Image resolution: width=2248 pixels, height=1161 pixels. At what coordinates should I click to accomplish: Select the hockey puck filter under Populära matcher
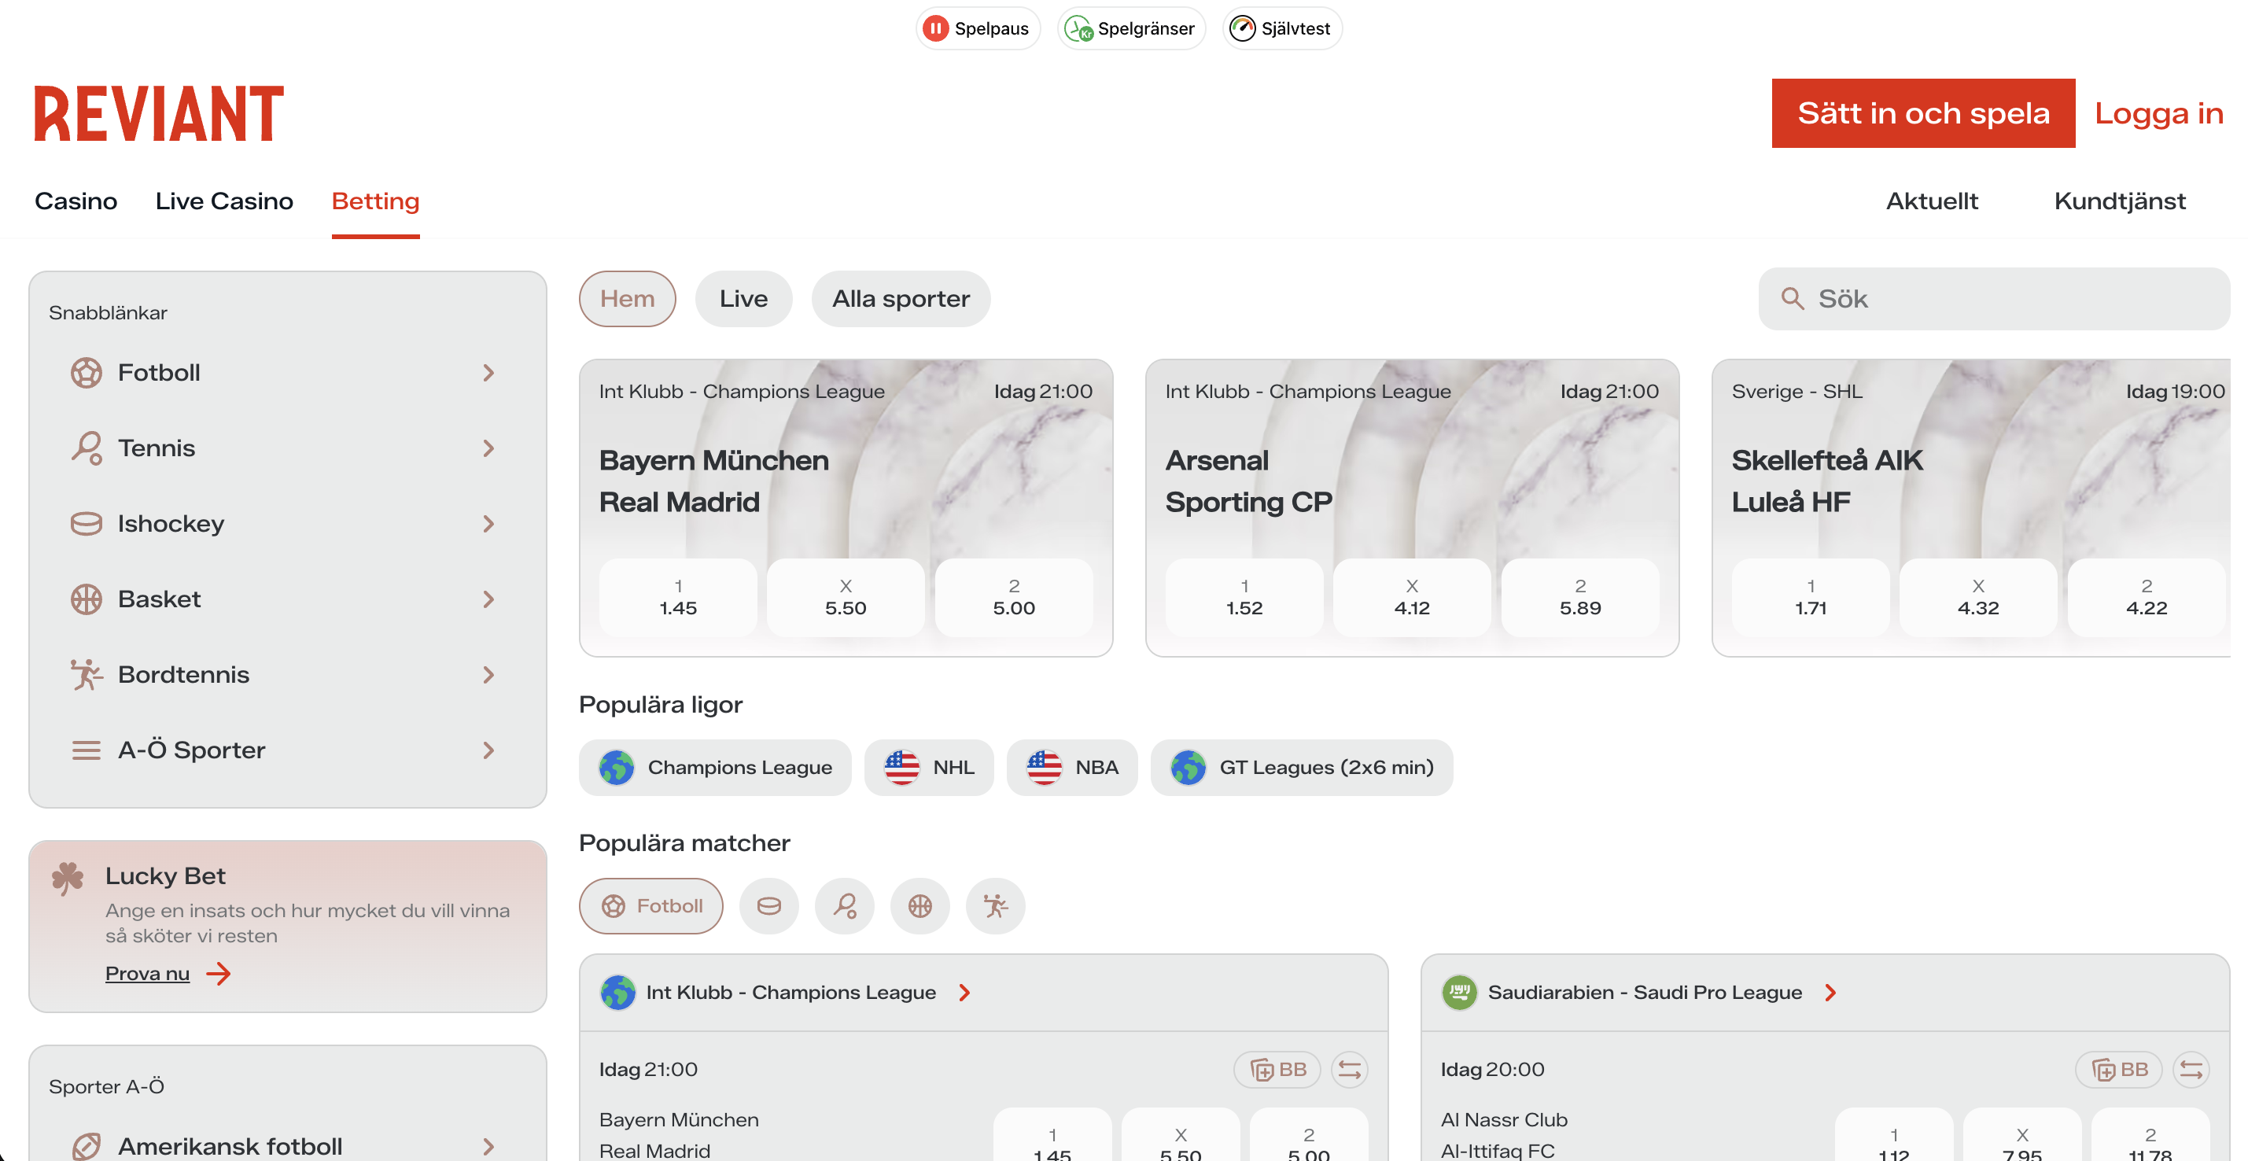click(768, 906)
